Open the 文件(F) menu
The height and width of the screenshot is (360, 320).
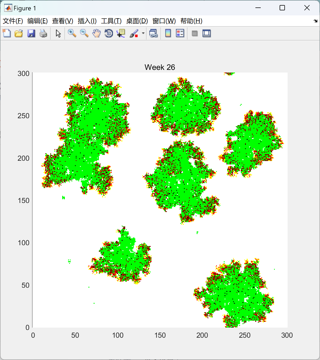pos(13,21)
